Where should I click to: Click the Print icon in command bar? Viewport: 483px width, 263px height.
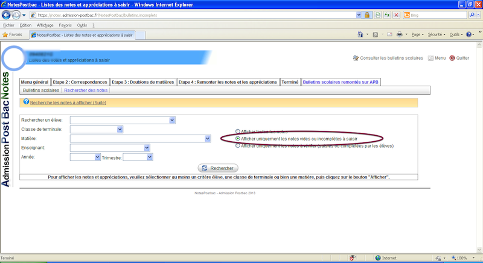[x=400, y=35]
